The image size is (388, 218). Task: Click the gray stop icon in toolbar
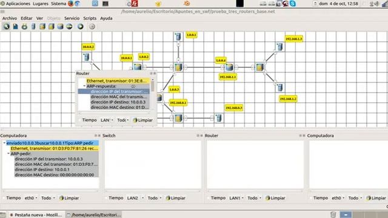click(x=92, y=27)
